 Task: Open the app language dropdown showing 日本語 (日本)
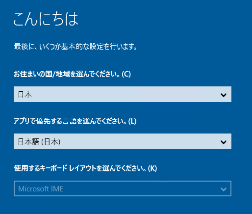(123, 141)
